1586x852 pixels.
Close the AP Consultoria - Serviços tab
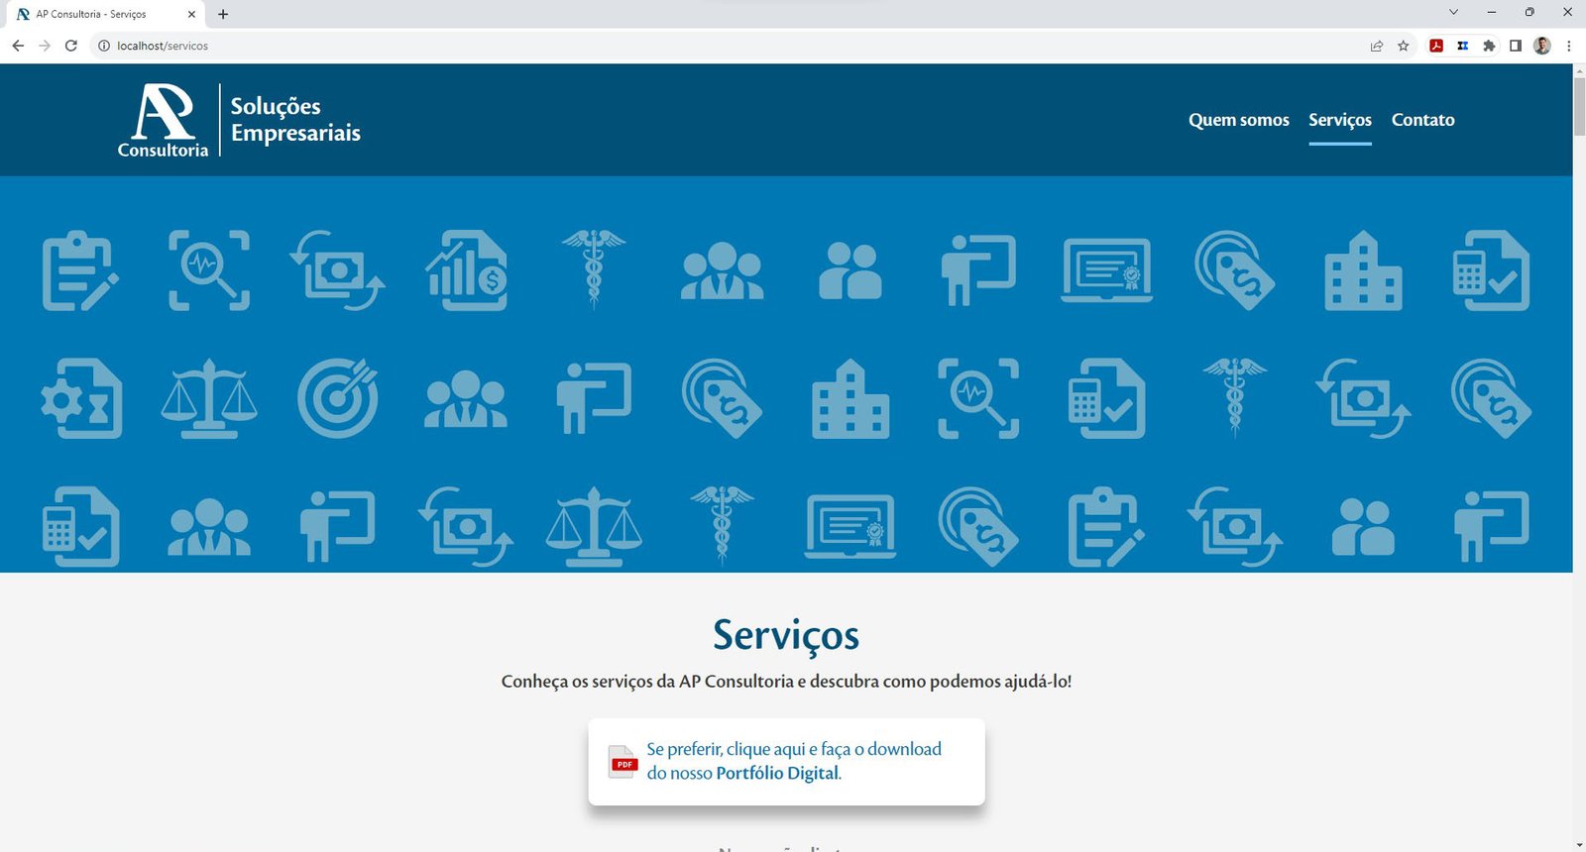click(x=191, y=14)
